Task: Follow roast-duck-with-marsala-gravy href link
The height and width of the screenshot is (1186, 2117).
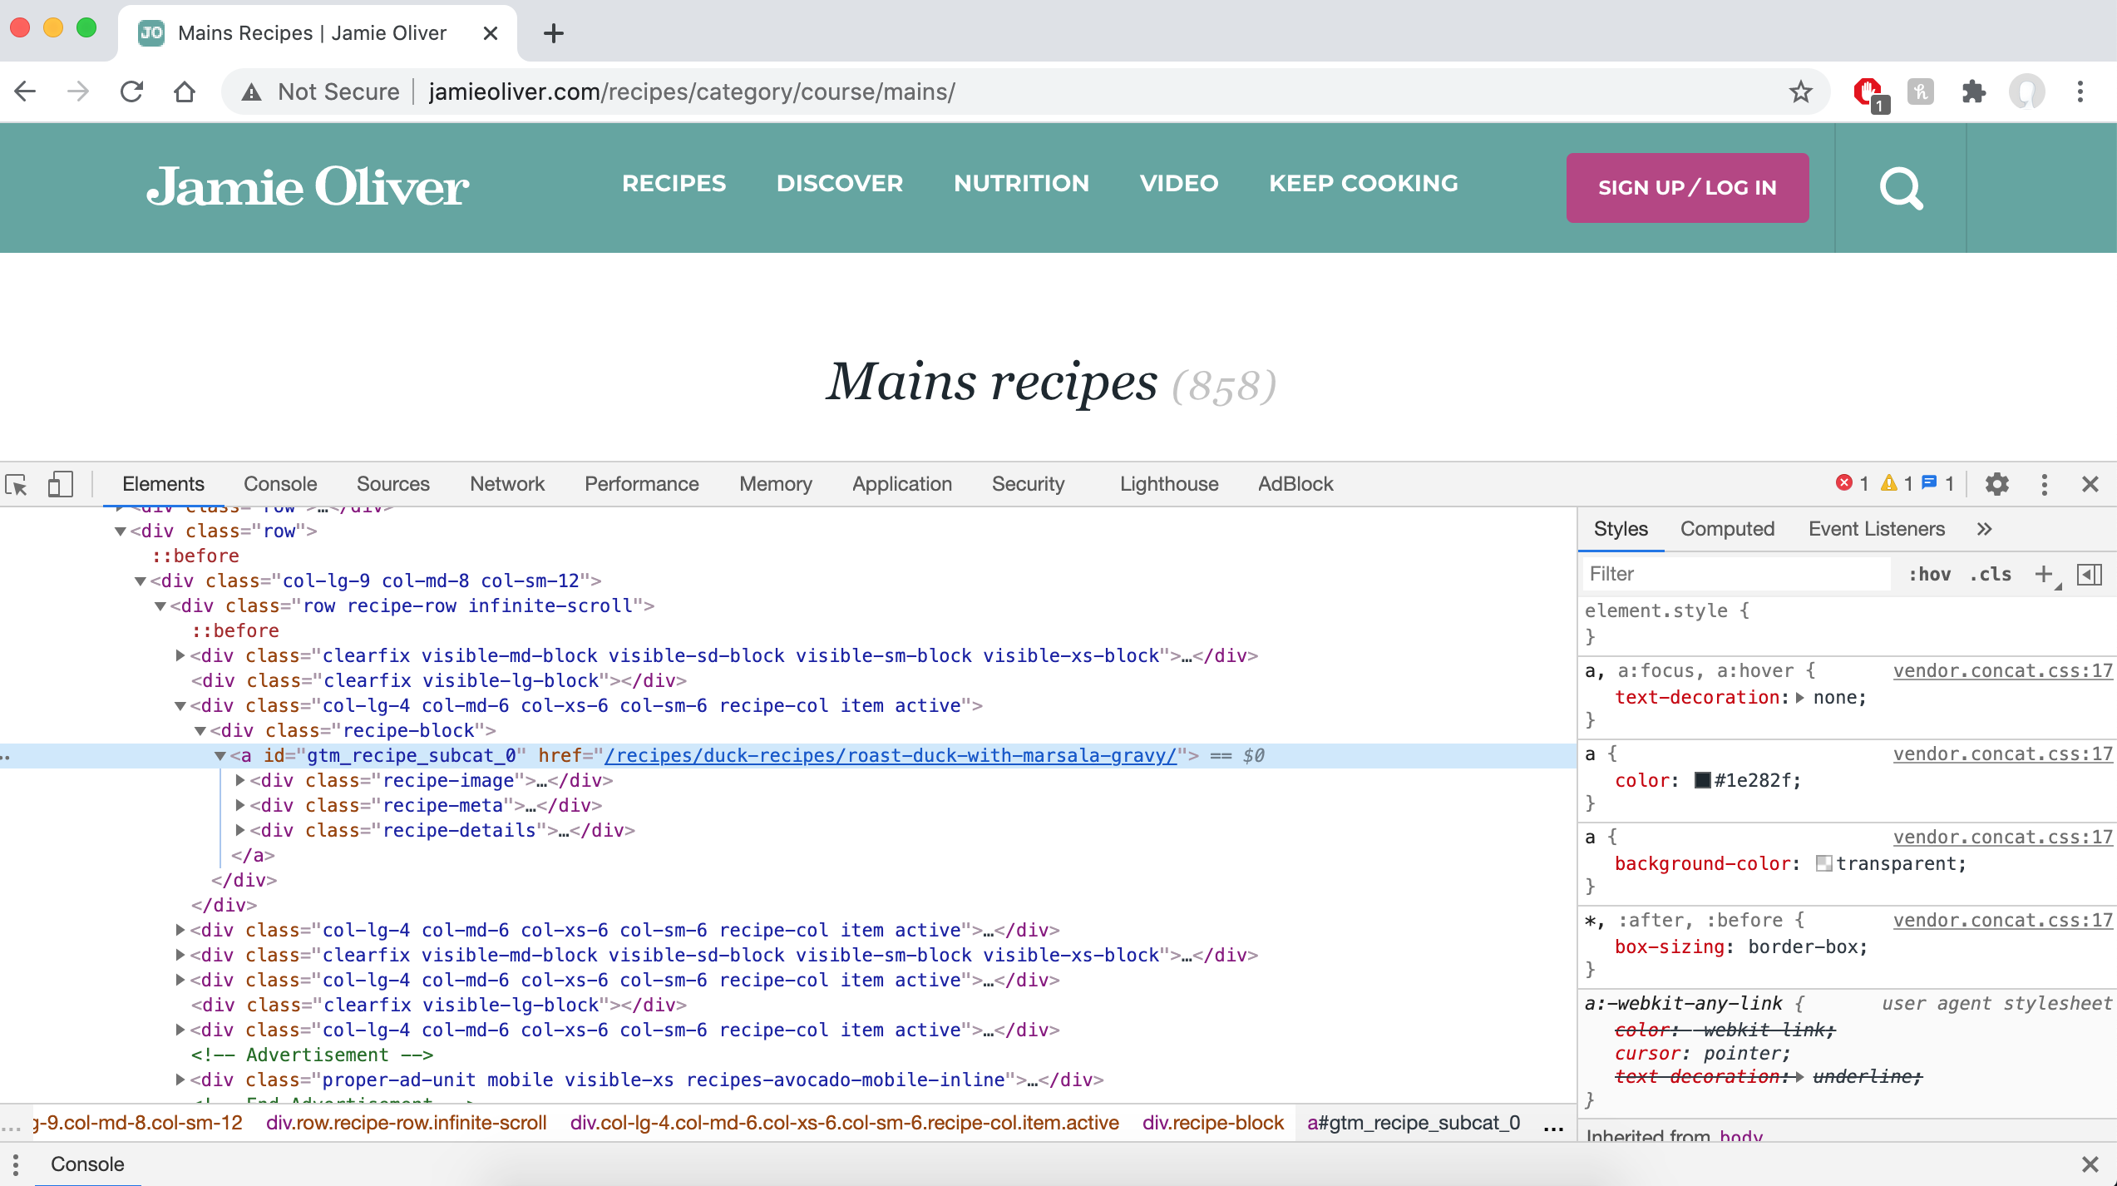Action: pyautogui.click(x=891, y=755)
